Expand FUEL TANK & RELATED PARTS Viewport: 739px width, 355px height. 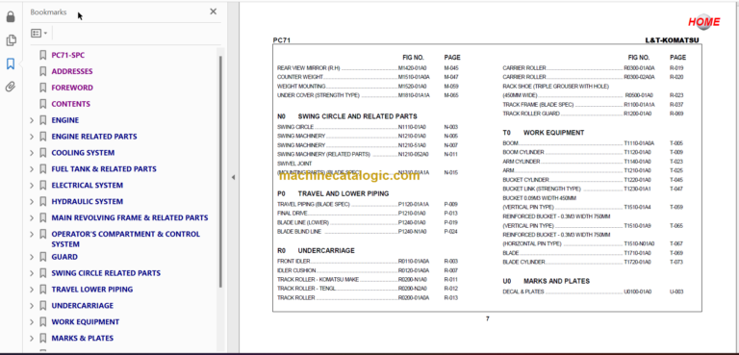coord(32,169)
